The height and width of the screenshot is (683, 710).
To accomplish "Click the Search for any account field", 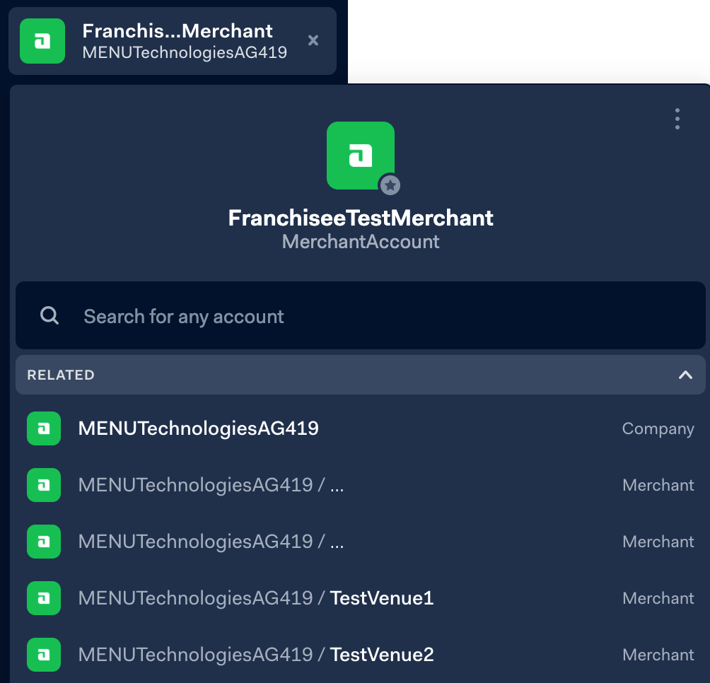I will pos(283,315).
